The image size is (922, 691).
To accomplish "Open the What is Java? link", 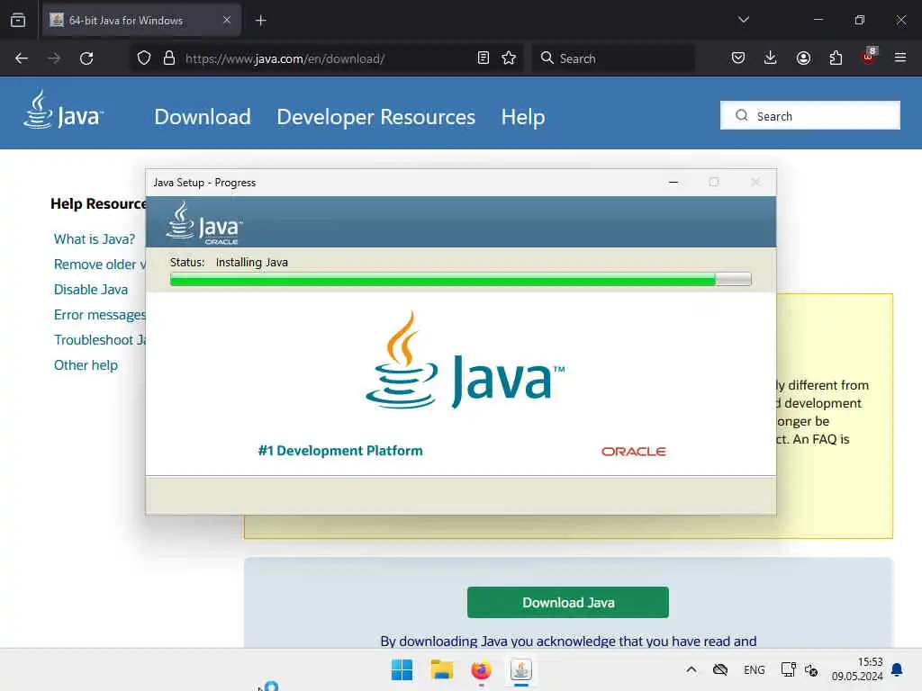I will (94, 239).
